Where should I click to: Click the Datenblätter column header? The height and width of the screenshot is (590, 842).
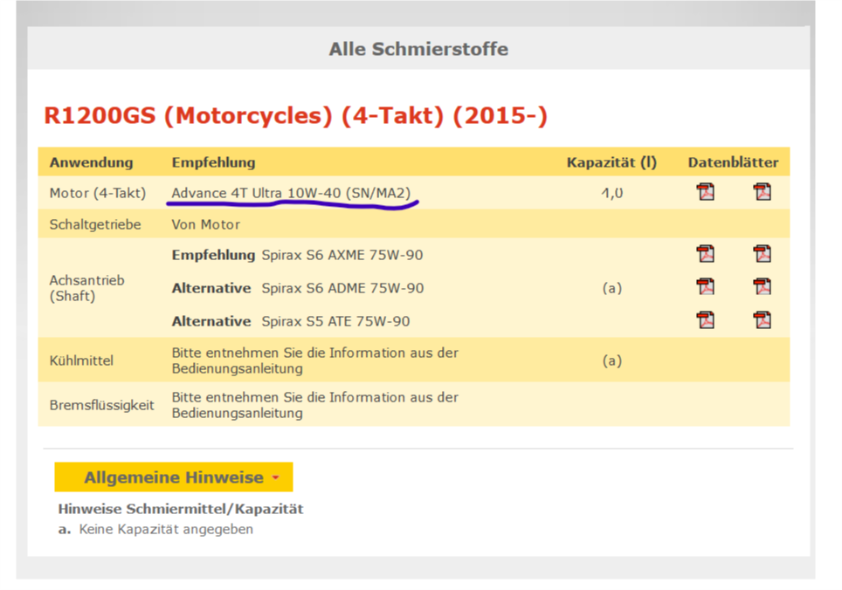pos(733,162)
